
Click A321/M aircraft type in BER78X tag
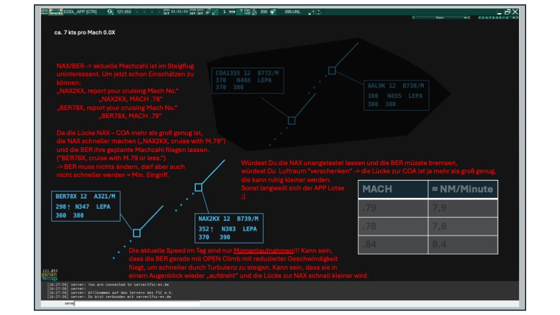click(104, 196)
